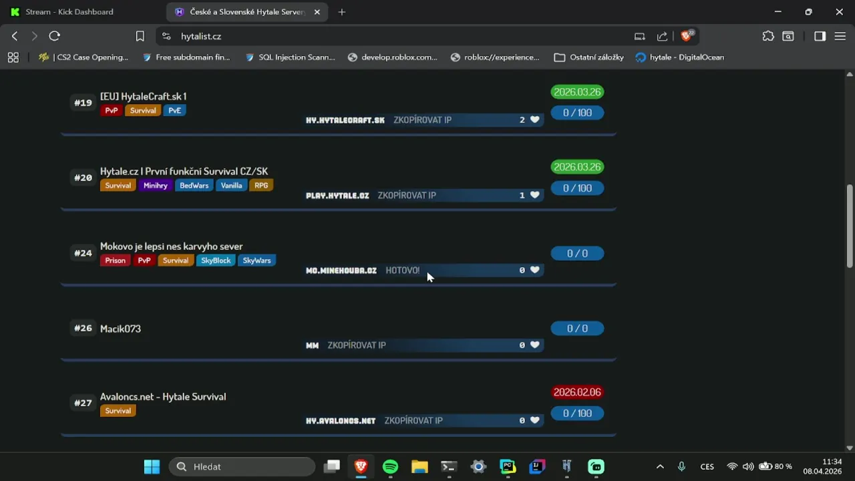Screen dimensions: 855x481
Task: Open site settings icon in address bar
Action: [166, 36]
